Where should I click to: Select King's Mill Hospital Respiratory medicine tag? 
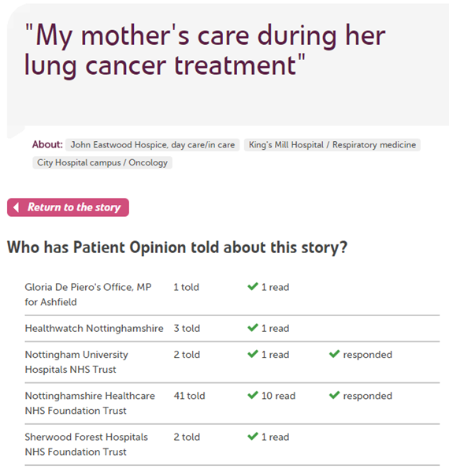coord(332,145)
